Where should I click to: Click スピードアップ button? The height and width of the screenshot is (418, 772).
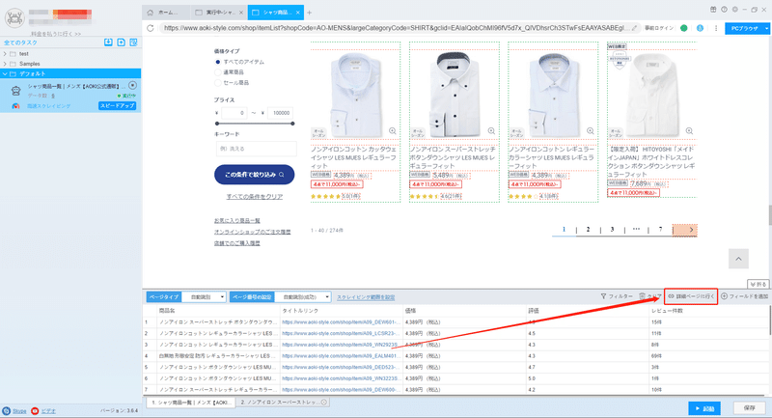117,106
